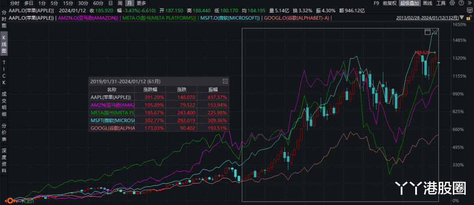Sort by 涨跌幅 column header
This screenshot has width=474, height=205.
[150, 89]
